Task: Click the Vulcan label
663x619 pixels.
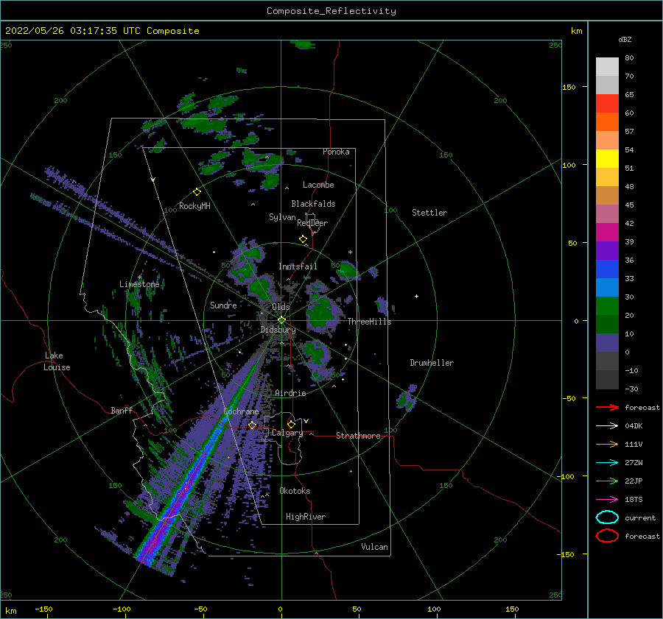Action: [x=374, y=547]
